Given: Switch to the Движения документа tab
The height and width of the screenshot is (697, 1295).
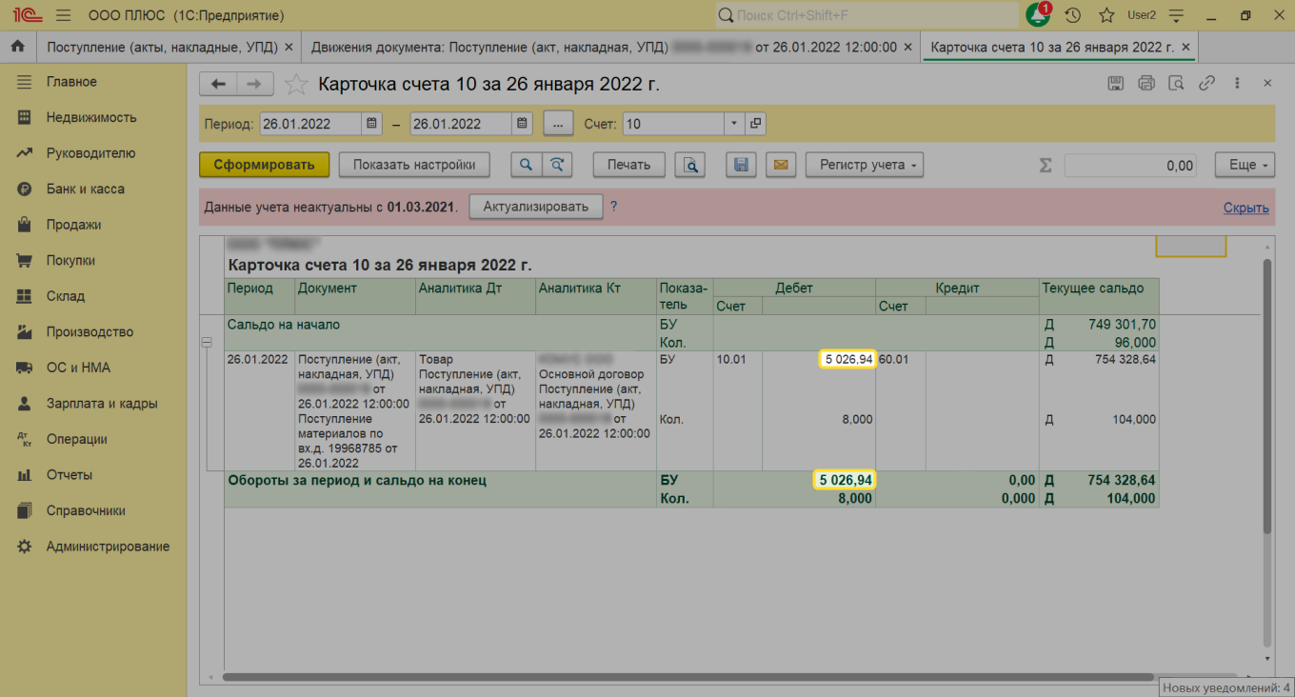Looking at the screenshot, I should coord(603,47).
